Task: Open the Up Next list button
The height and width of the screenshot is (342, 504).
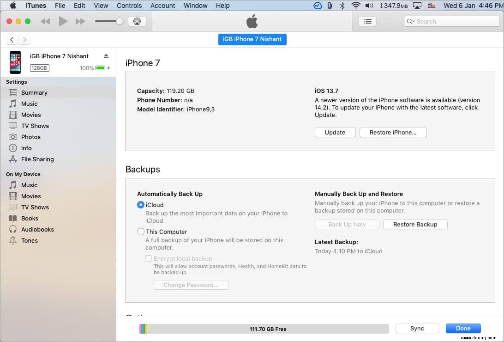Action: tap(367, 21)
